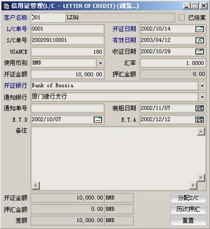Image resolution: width=210 pixels, height=229 pixels.
Task: Minimize the 信用证管理 window
Action: point(186,6)
